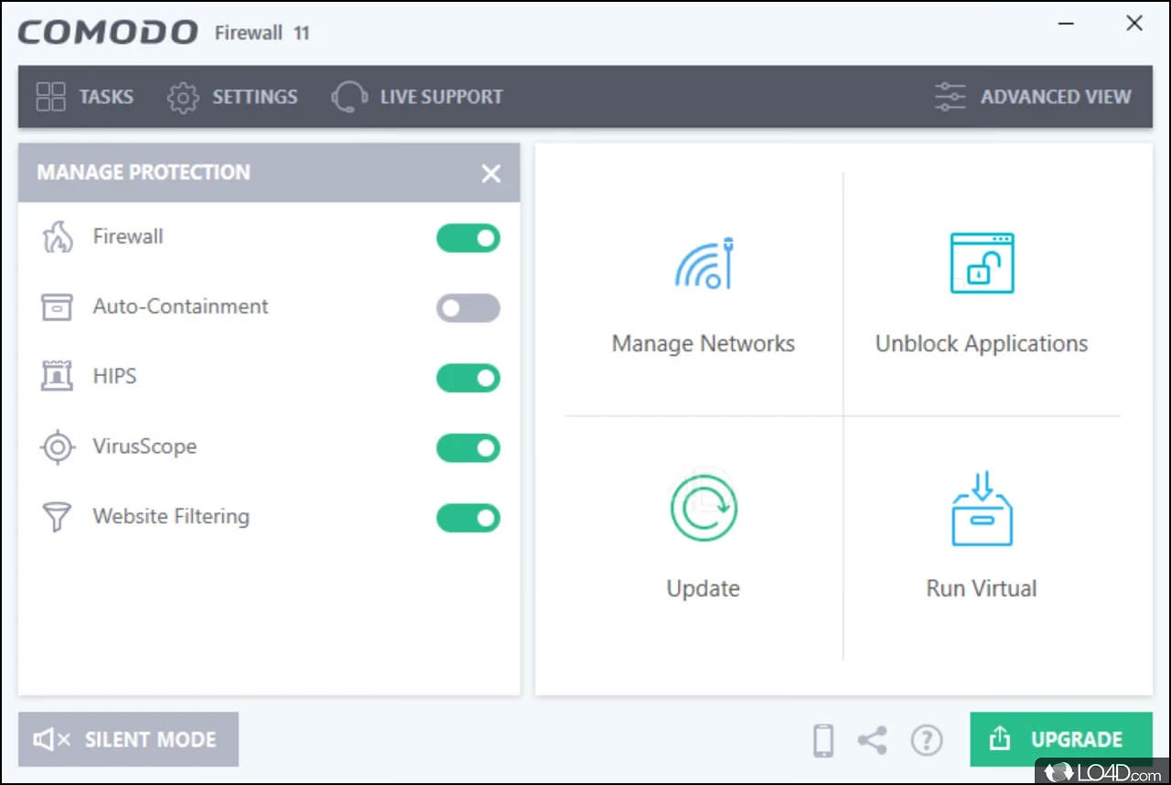Open the help question mark icon

pyautogui.click(x=927, y=740)
